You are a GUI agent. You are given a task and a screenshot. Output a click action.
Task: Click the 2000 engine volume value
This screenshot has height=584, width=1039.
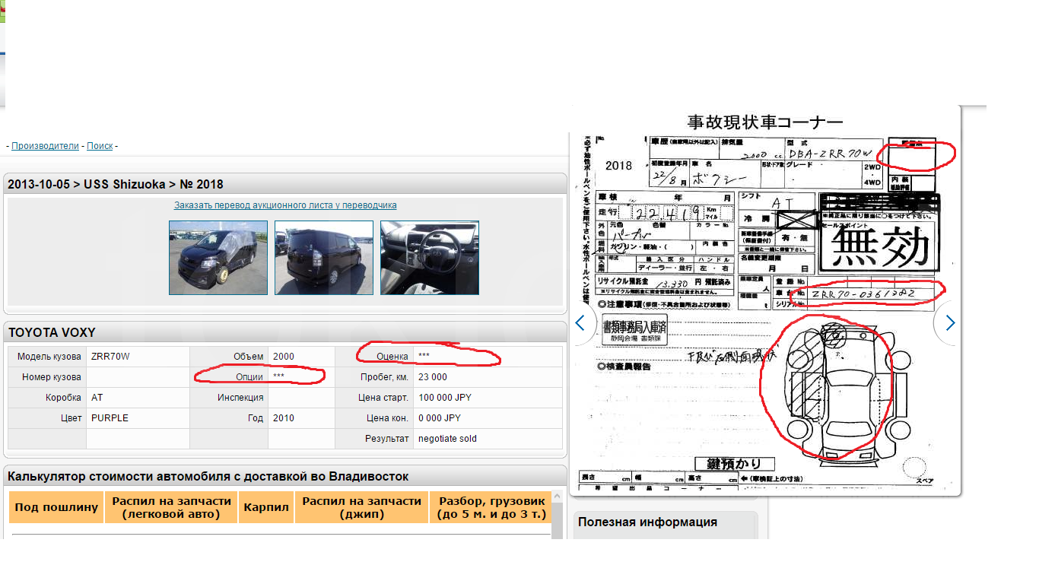284,356
